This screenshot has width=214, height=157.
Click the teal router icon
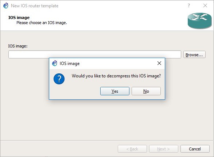[x=199, y=21]
